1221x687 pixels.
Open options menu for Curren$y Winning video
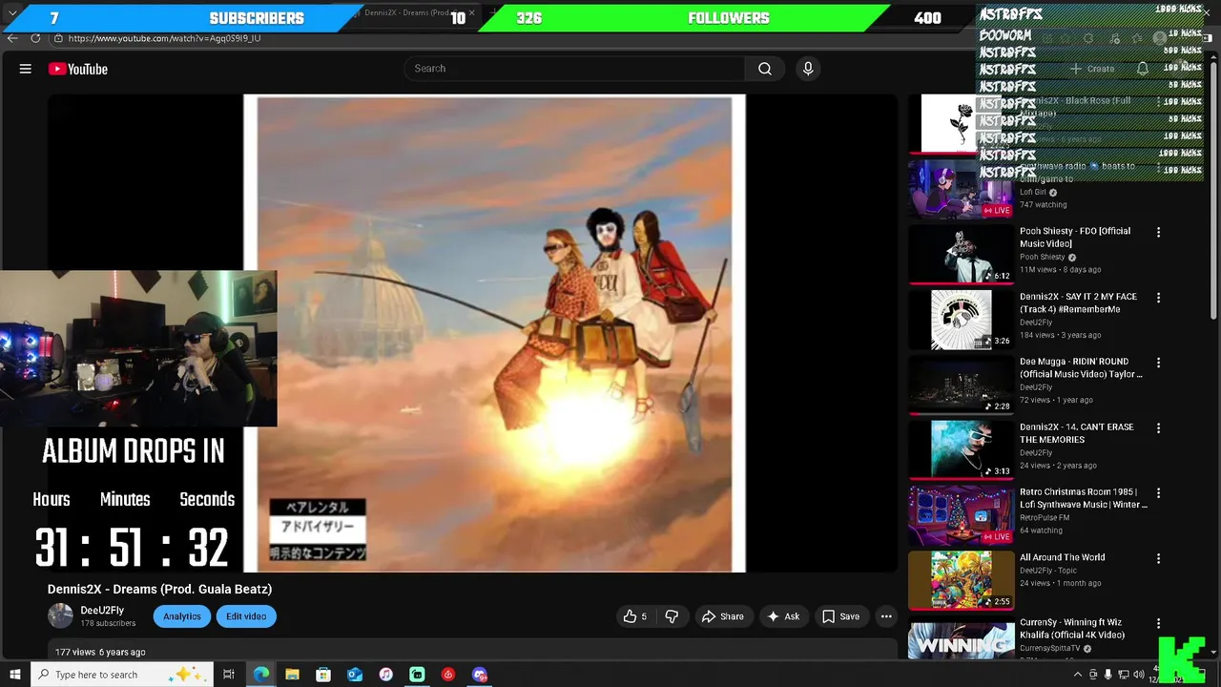(x=1158, y=624)
